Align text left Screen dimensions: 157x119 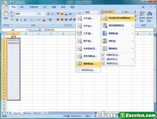click(58, 19)
